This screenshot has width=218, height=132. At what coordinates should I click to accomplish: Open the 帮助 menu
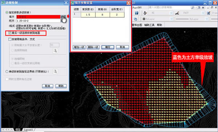tap(160, 25)
